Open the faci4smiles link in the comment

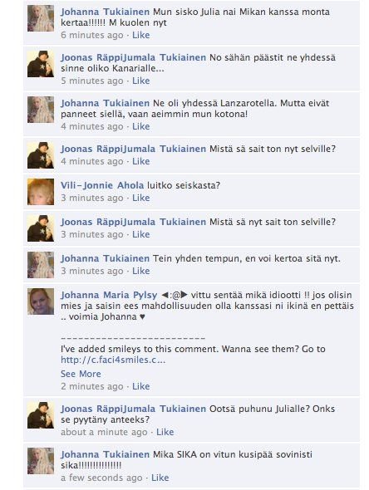[x=113, y=360]
